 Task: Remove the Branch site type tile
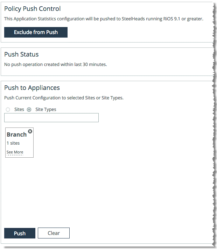(30, 131)
